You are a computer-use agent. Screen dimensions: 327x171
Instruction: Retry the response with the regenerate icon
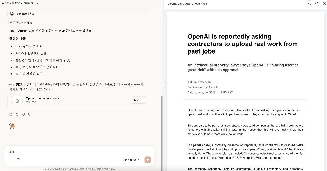(x=30, y=114)
